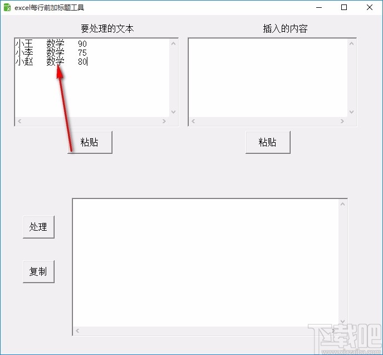The image size is (383, 355).
Task: Click down arrow of 要处理的文本 vertical scrollbar
Action: pos(174,111)
